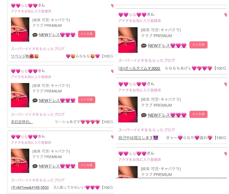The image size is (229, 194).
Task: Toggle イイネ済 button in リベンジ戦 card
Action: coord(87,34)
